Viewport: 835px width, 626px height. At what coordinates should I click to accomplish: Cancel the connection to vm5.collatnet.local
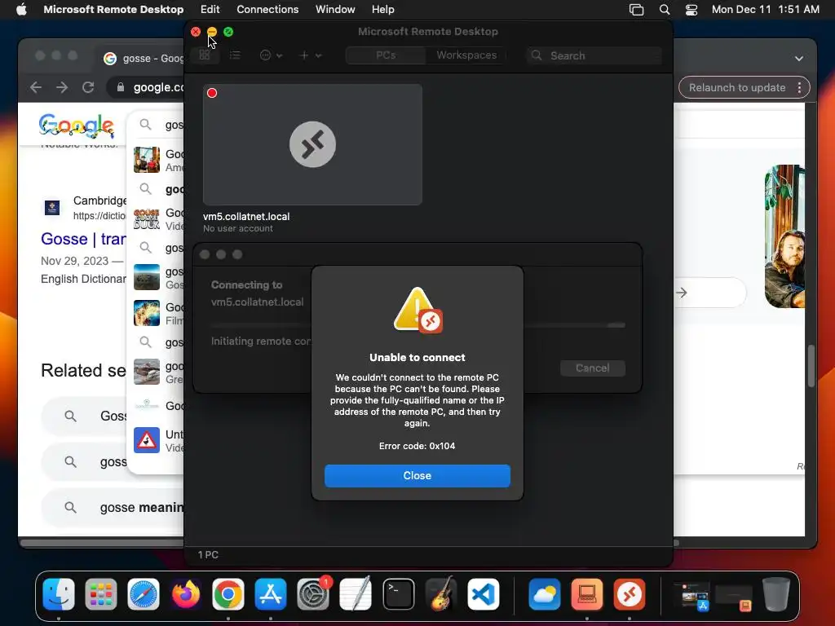point(592,368)
